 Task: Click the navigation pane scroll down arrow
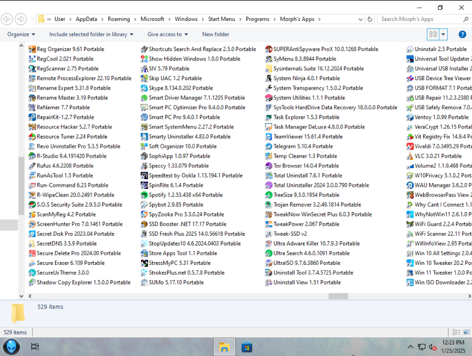[21, 296]
